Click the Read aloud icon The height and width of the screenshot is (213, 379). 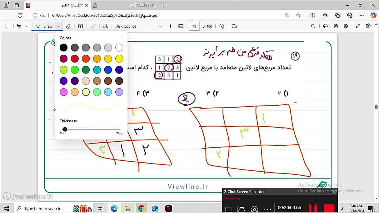click(93, 26)
